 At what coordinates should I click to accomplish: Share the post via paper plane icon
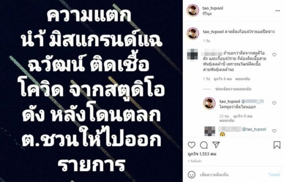tap(216, 145)
